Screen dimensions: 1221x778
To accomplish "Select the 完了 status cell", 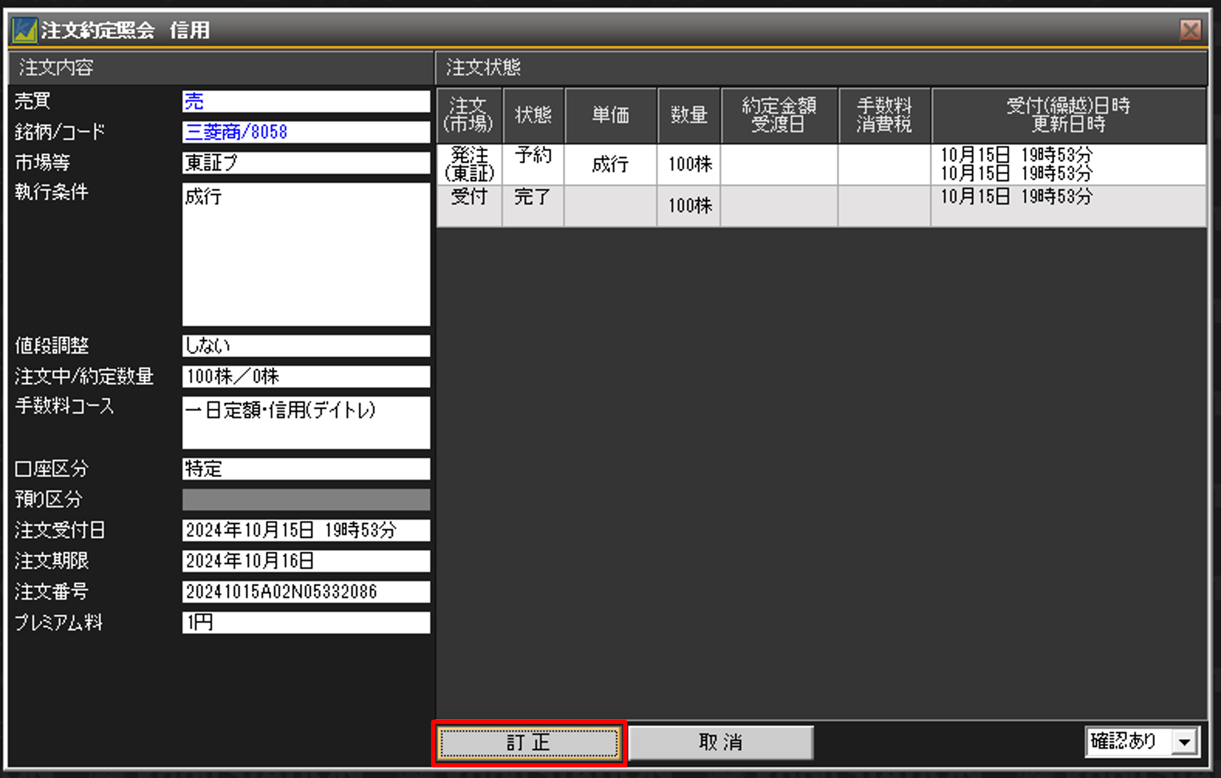I will pyautogui.click(x=534, y=206).
